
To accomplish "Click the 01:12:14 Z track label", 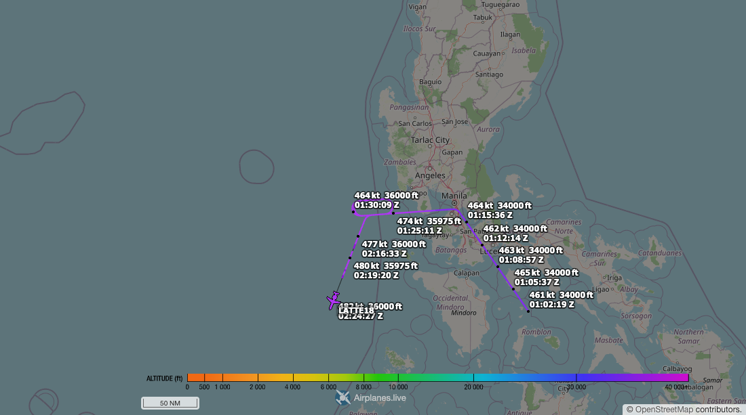I will tap(506, 238).
